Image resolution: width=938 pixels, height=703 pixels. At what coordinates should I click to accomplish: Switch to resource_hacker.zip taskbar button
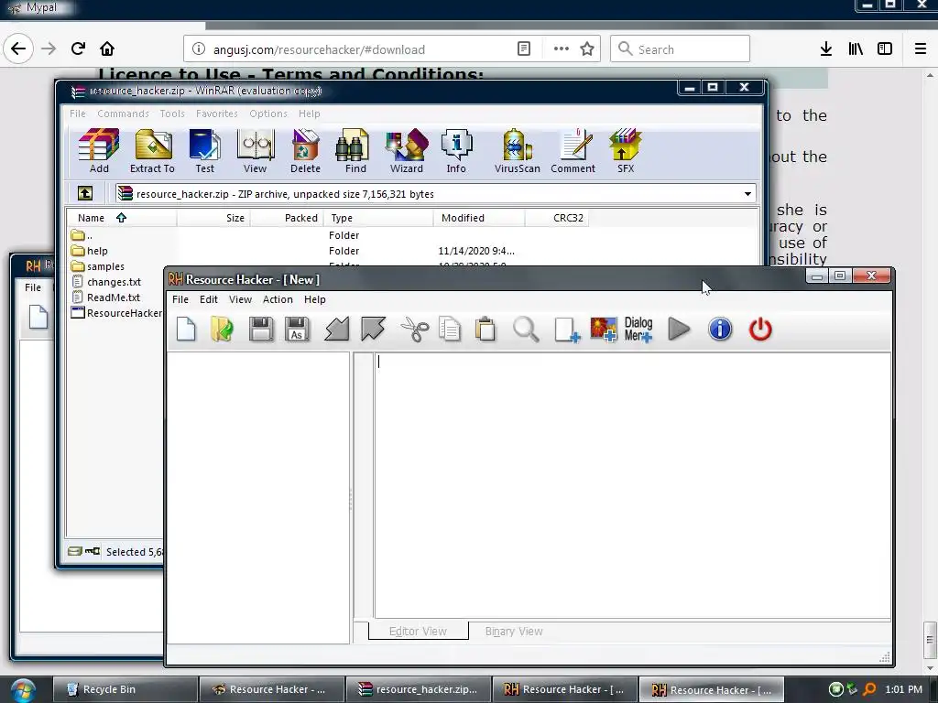click(418, 690)
